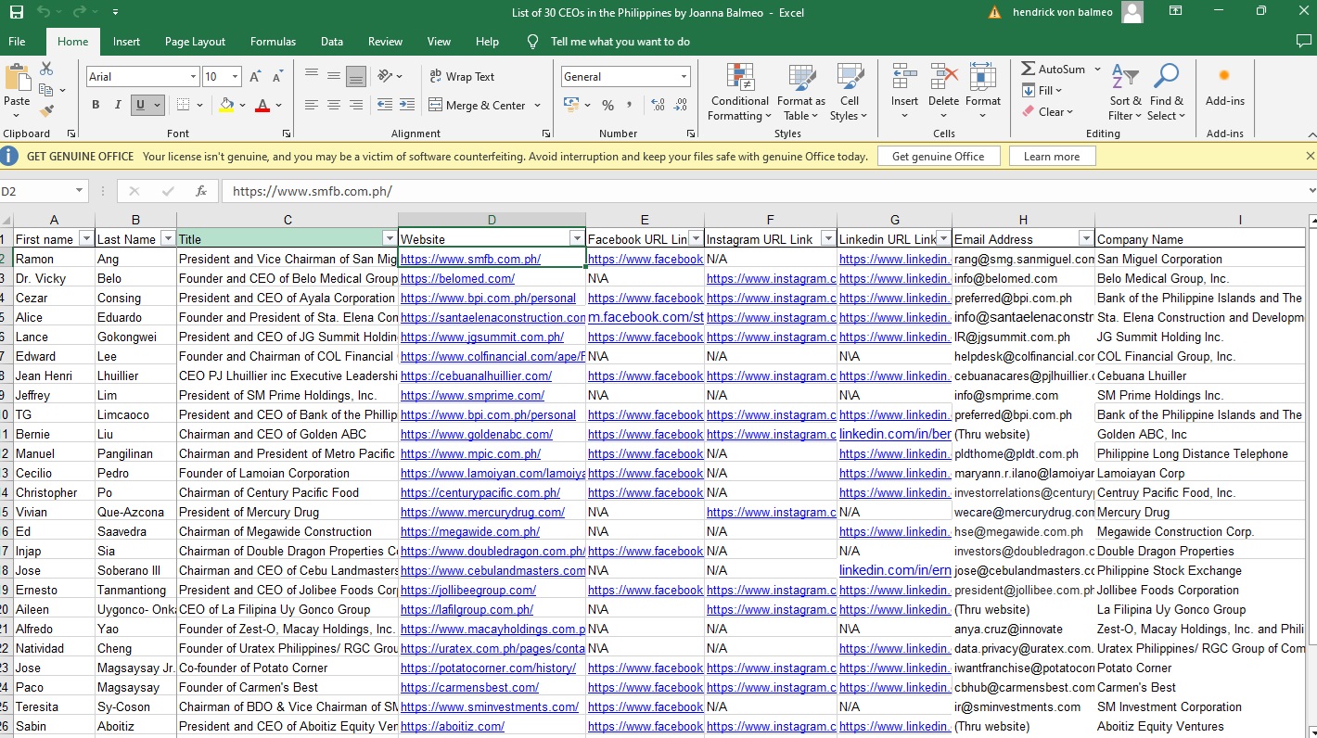
Task: Open the Website column filter dropdown
Action: (x=576, y=239)
